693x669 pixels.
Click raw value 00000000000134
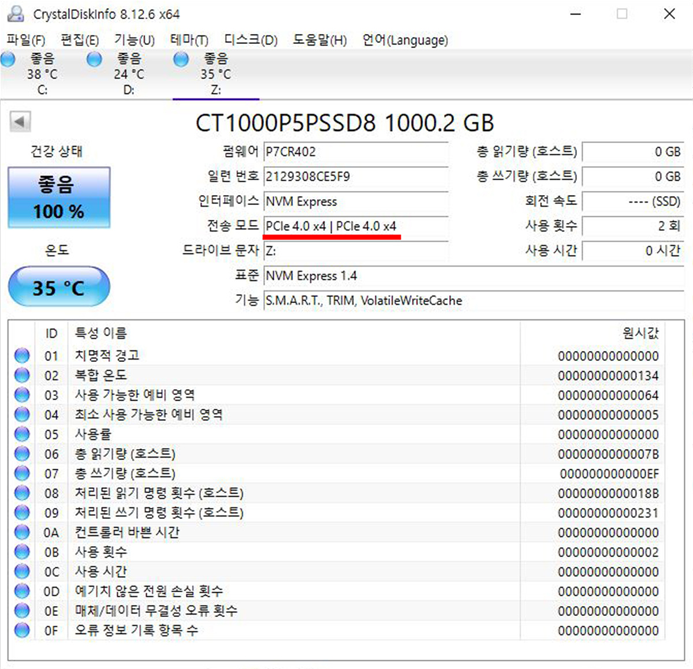point(608,376)
